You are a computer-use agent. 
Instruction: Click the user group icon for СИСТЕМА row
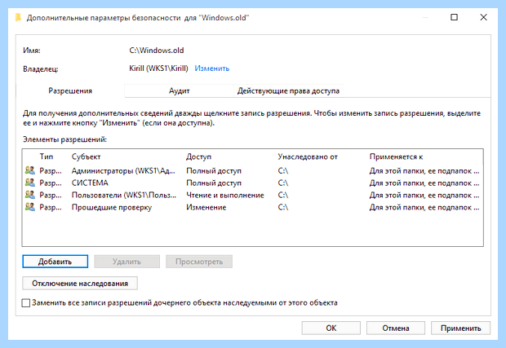(x=29, y=183)
